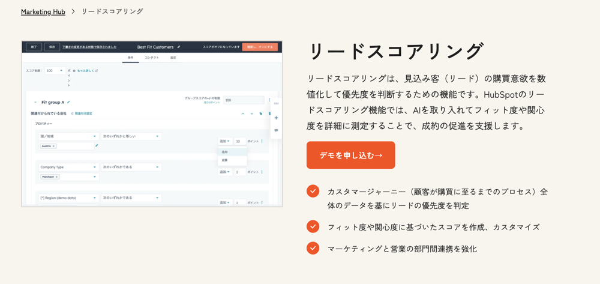Remove the Austria tag
This screenshot has width=600, height=284.
pos(53,147)
